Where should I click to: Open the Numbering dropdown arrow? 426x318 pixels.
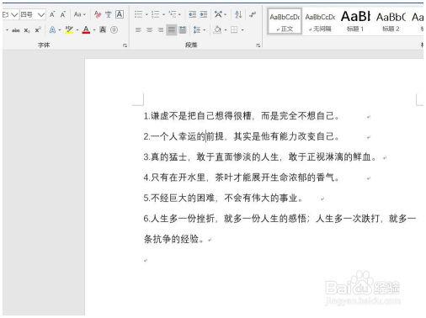pos(163,14)
